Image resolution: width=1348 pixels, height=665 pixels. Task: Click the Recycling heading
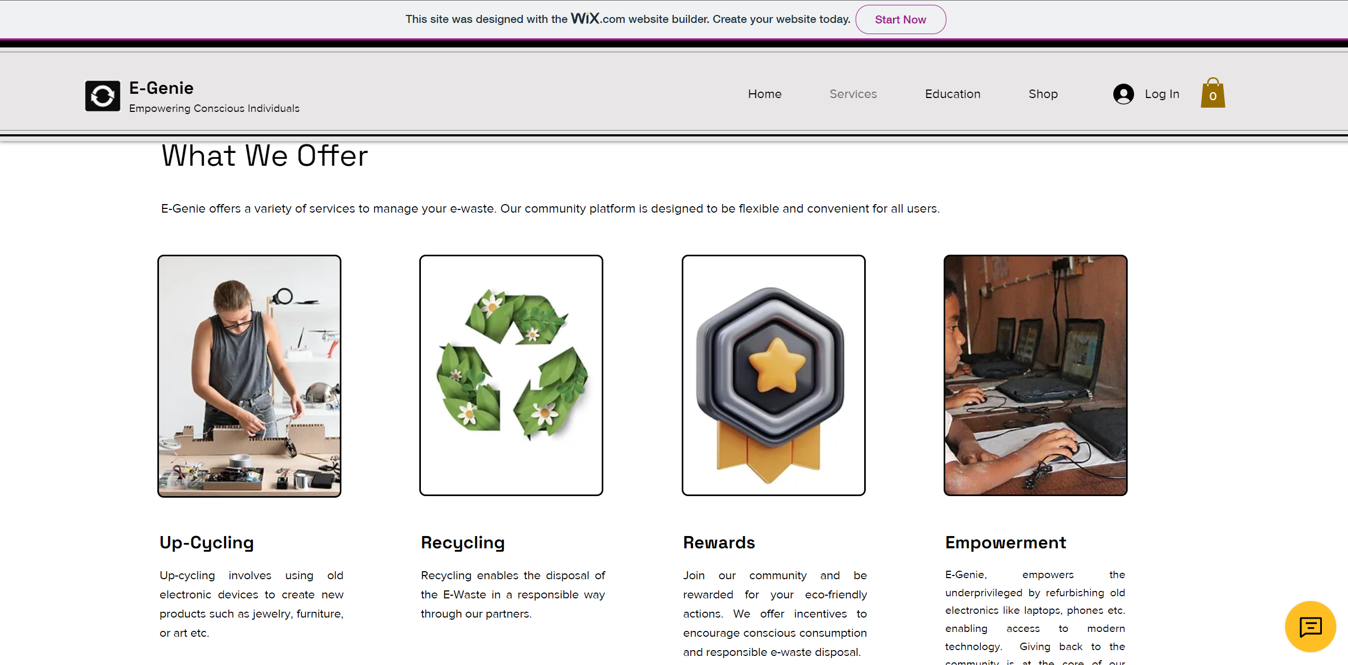[x=462, y=542]
